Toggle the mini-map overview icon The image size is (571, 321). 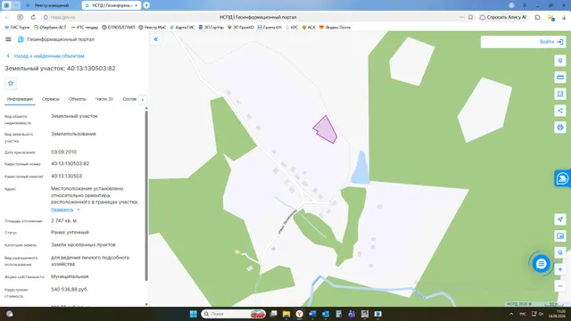click(560, 236)
